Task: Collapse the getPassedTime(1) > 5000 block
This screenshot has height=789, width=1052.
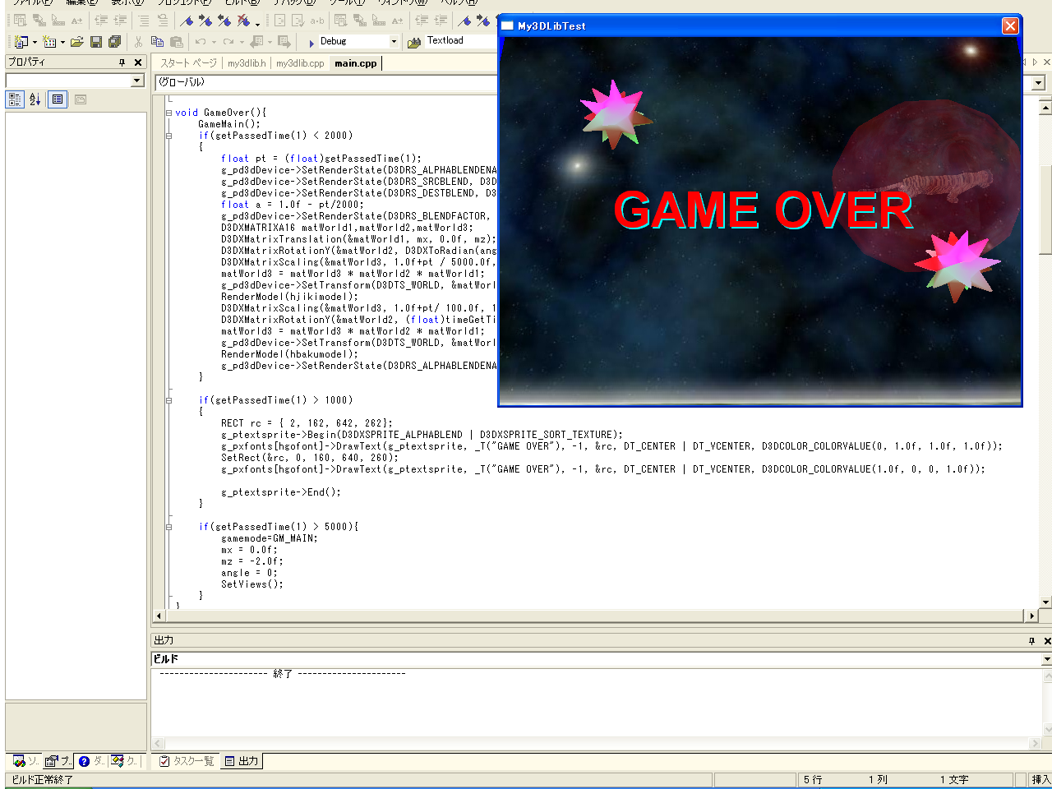Action: click(x=169, y=528)
